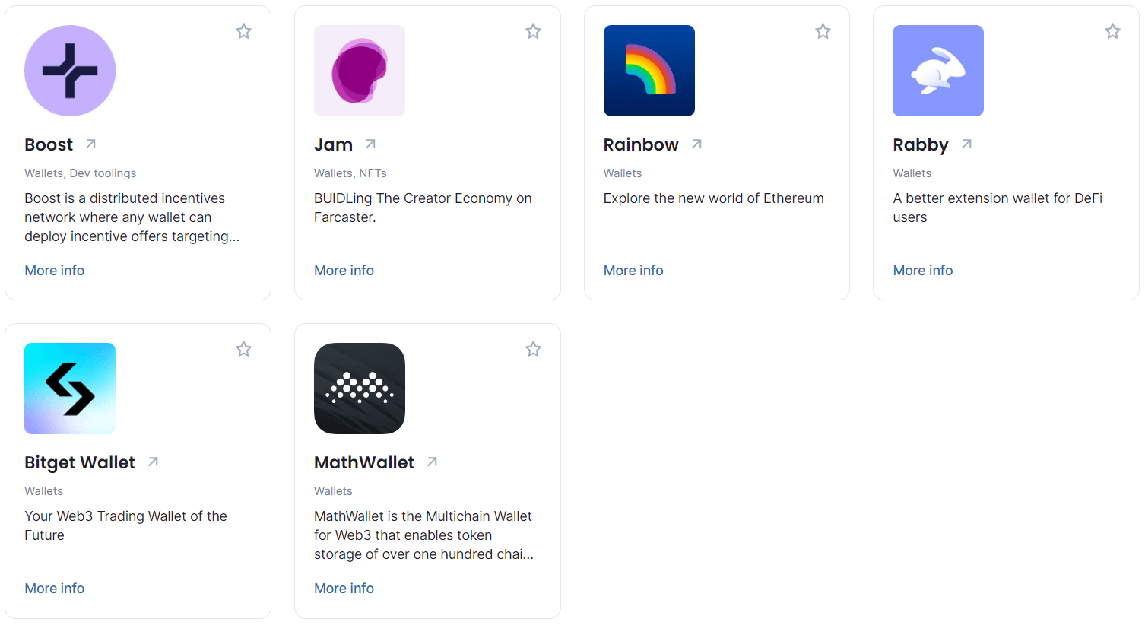This screenshot has width=1145, height=625.
Task: Favorite Boost with the star toggle
Action: [x=243, y=31]
